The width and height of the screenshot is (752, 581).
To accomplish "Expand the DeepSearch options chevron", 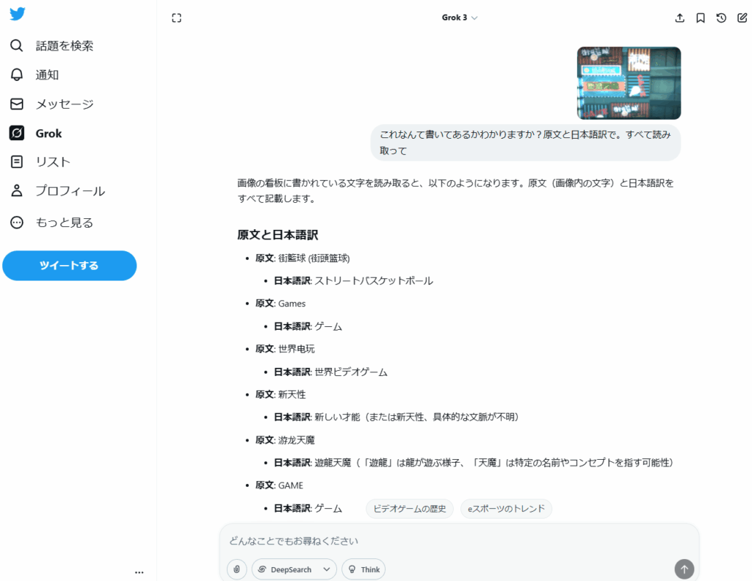I will click(x=327, y=569).
